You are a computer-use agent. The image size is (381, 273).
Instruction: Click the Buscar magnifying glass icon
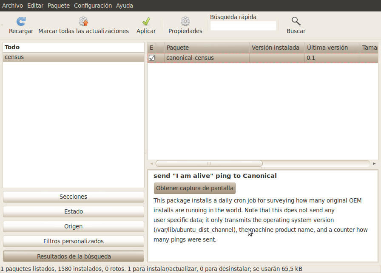point(296,21)
